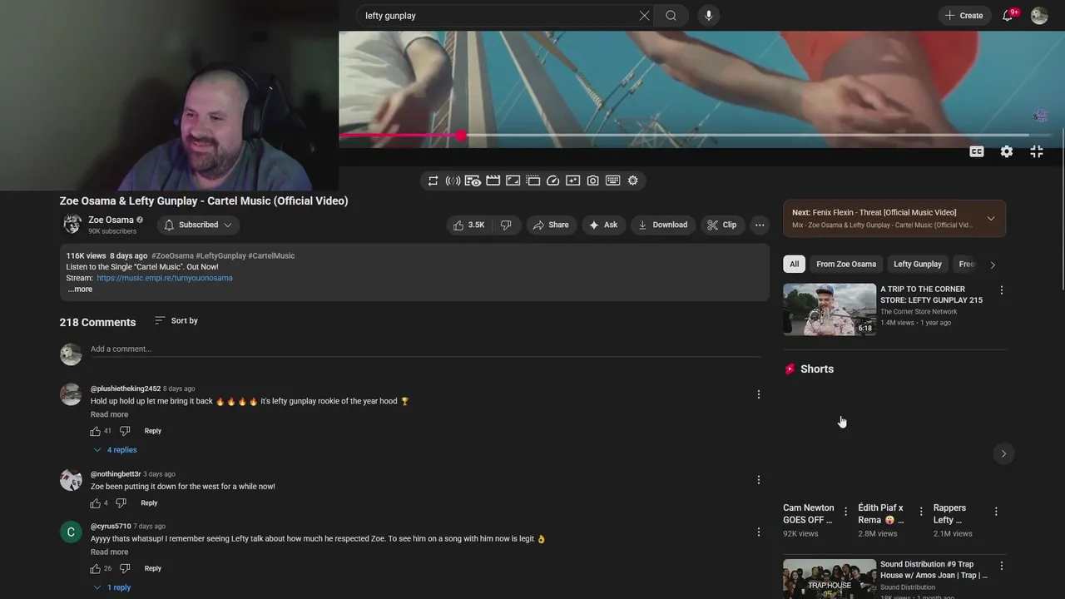Click Read more on plushietheking2452 comment
This screenshot has height=599, width=1065.
click(109, 414)
